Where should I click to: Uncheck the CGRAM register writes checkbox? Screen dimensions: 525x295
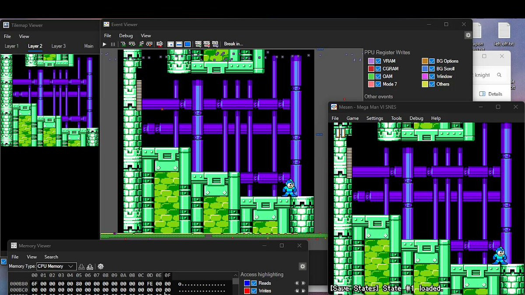click(378, 69)
